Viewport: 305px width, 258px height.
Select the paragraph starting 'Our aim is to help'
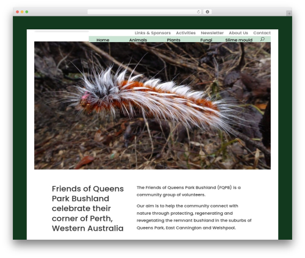point(194,217)
